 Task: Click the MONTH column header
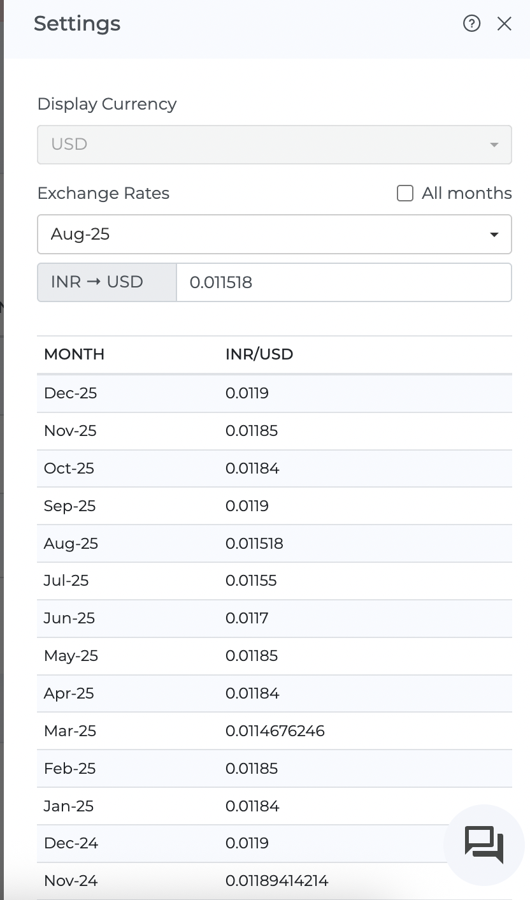coord(74,354)
